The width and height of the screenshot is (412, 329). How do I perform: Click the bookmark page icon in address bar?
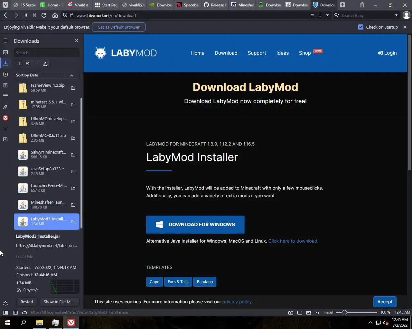(320, 15)
